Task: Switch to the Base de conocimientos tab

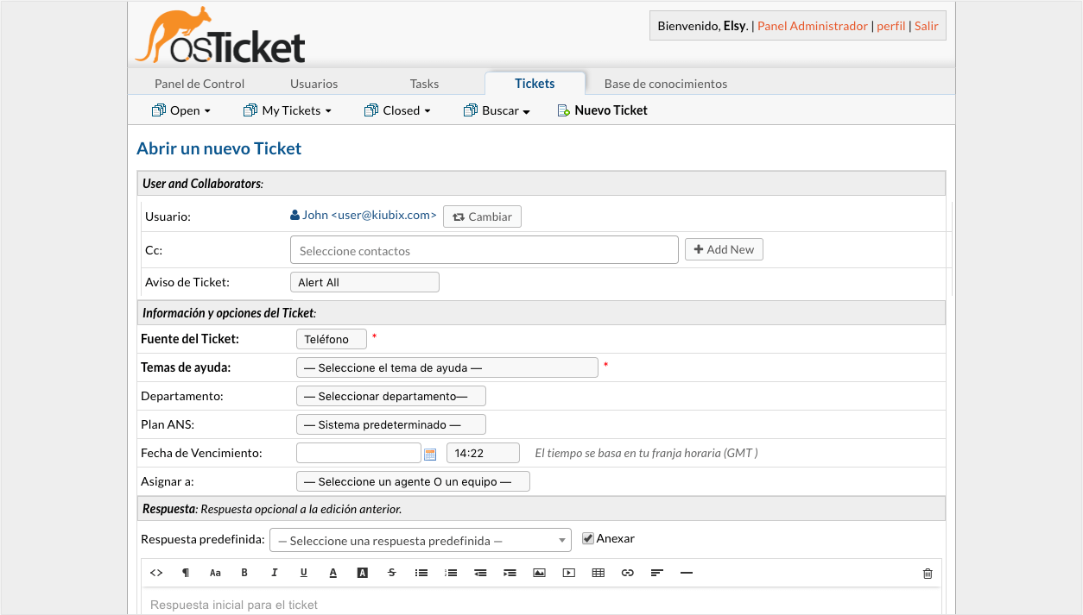Action: click(665, 84)
